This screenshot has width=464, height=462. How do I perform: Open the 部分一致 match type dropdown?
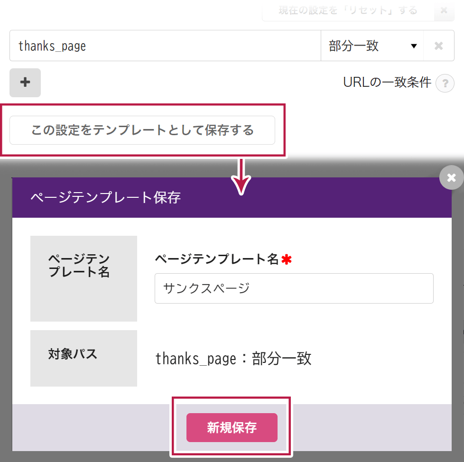coord(371,46)
